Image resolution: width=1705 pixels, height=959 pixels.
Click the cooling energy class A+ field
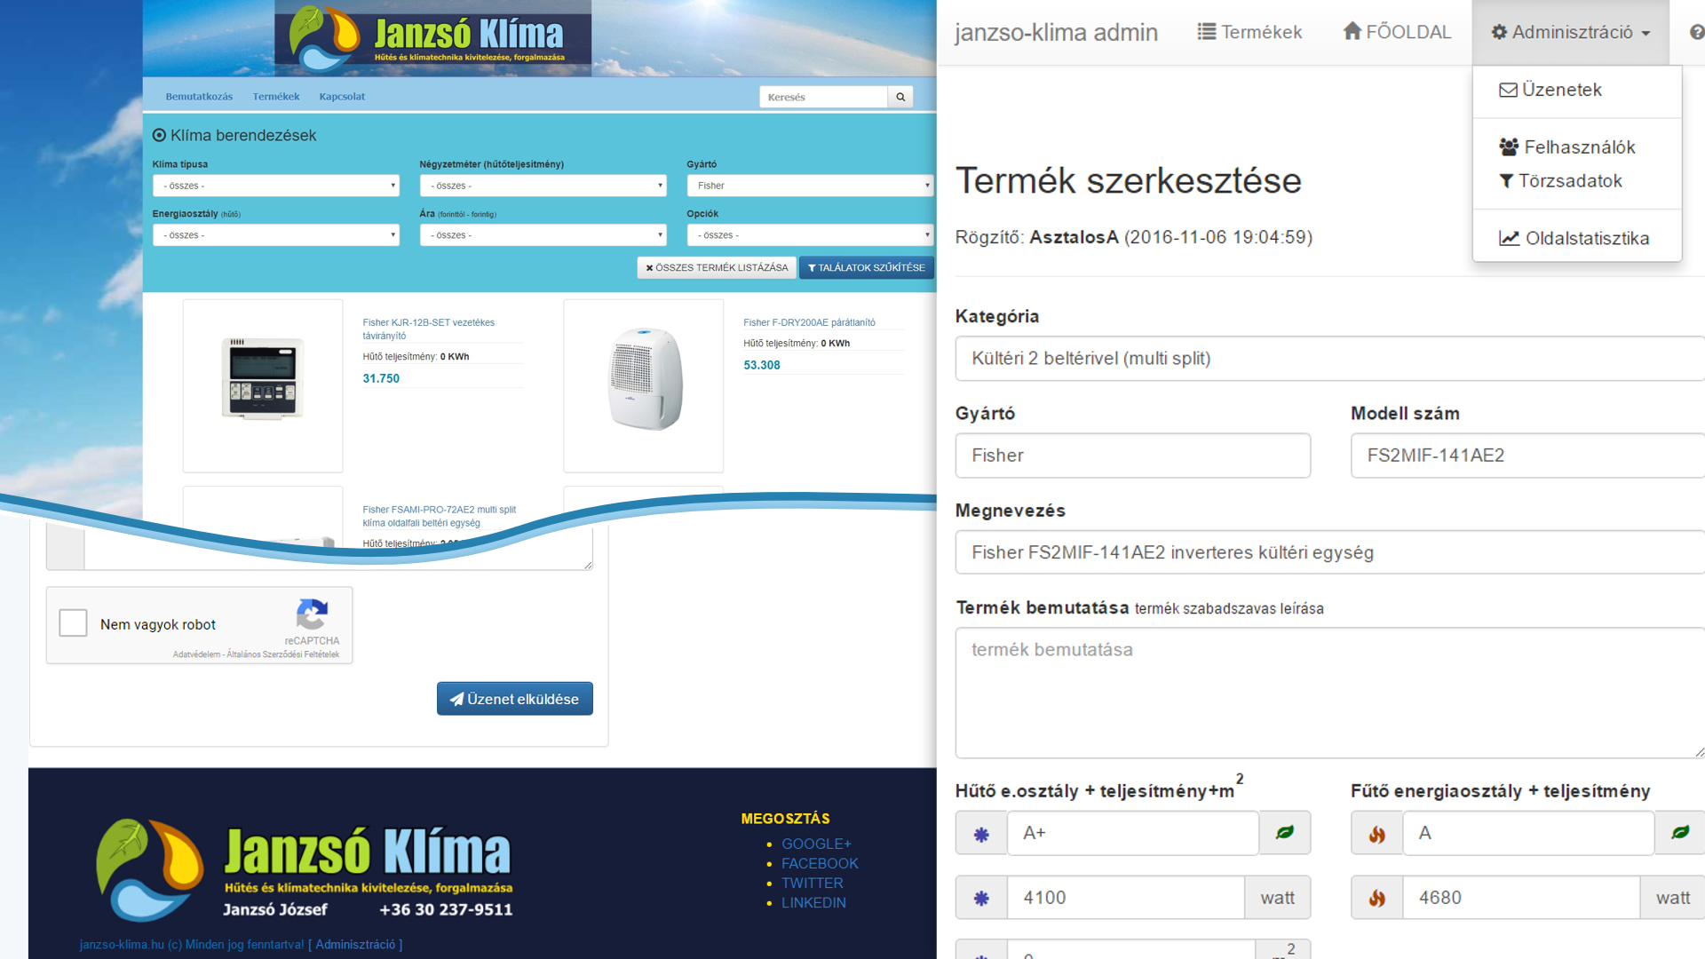click(x=1133, y=833)
